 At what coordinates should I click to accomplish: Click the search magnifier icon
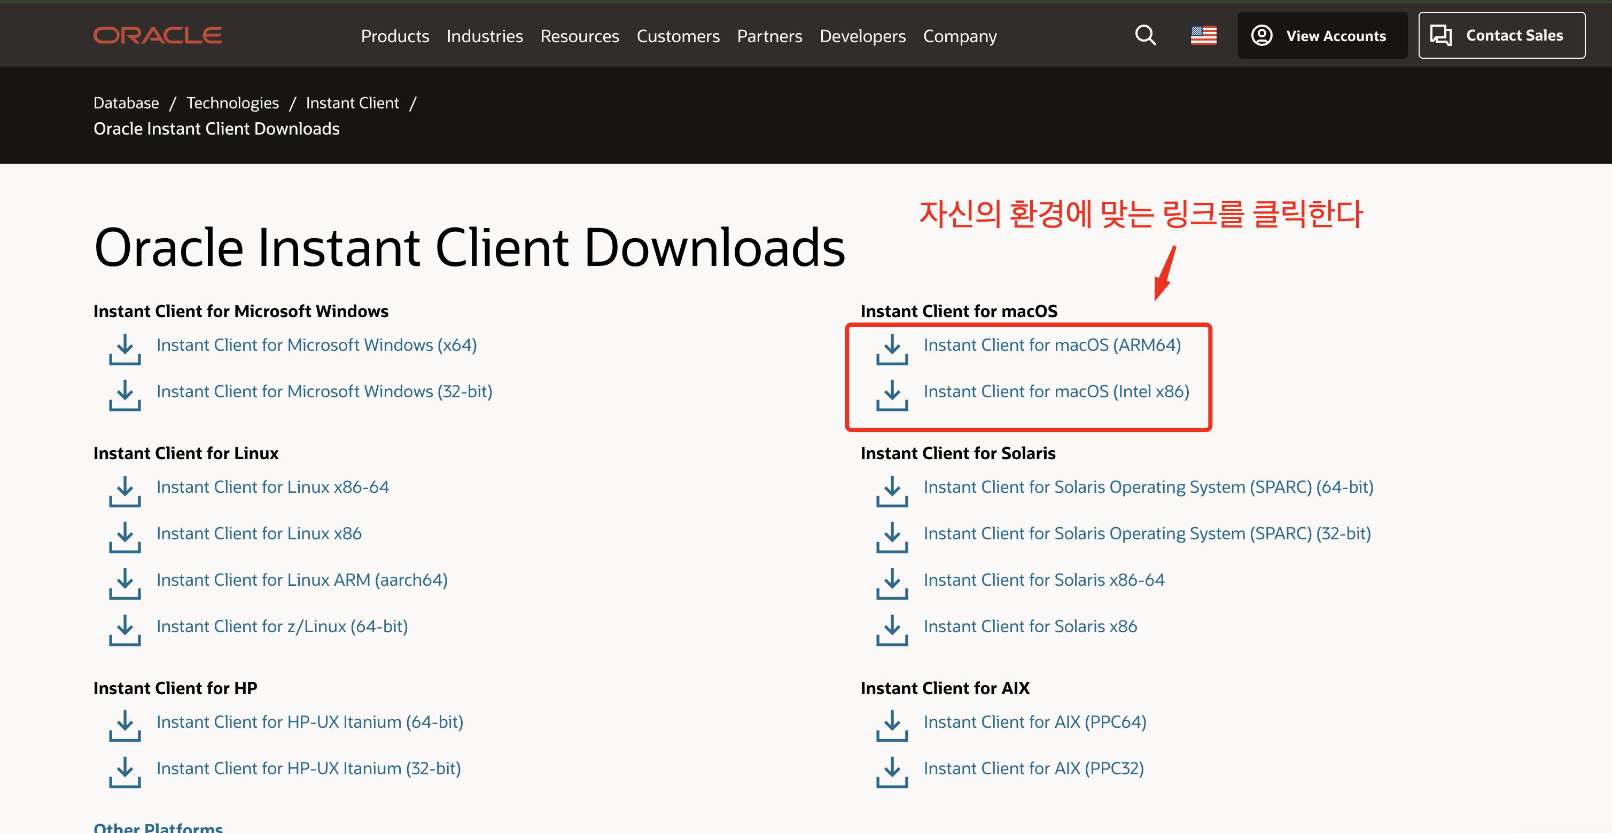1145,36
